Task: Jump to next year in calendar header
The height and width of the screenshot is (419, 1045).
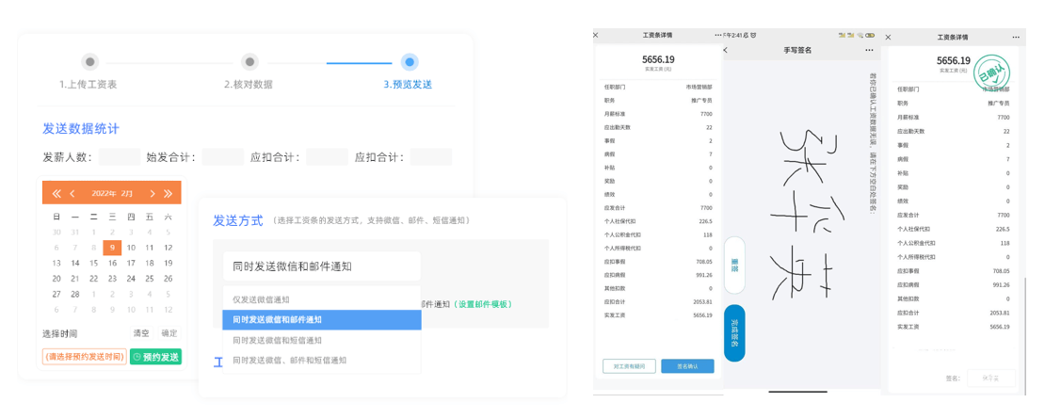Action: 168,193
